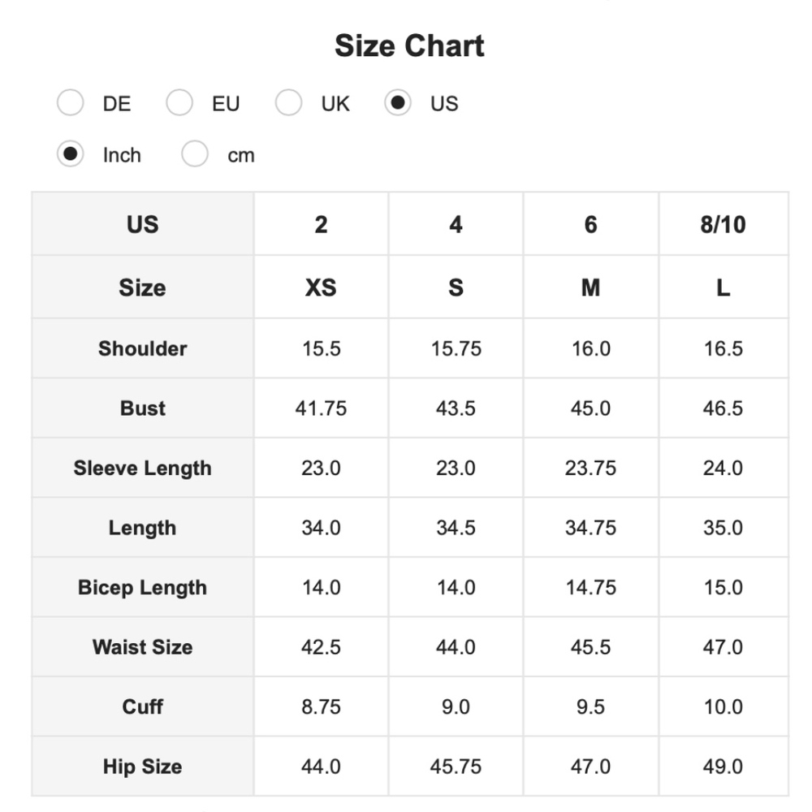
Task: Click the Cuff row label
Action: coord(143,706)
